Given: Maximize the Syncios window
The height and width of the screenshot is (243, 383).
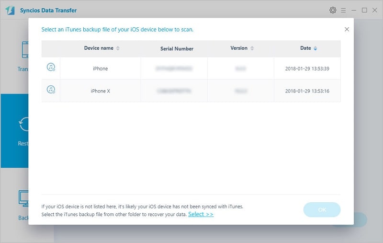Looking at the screenshot, I should point(364,10).
